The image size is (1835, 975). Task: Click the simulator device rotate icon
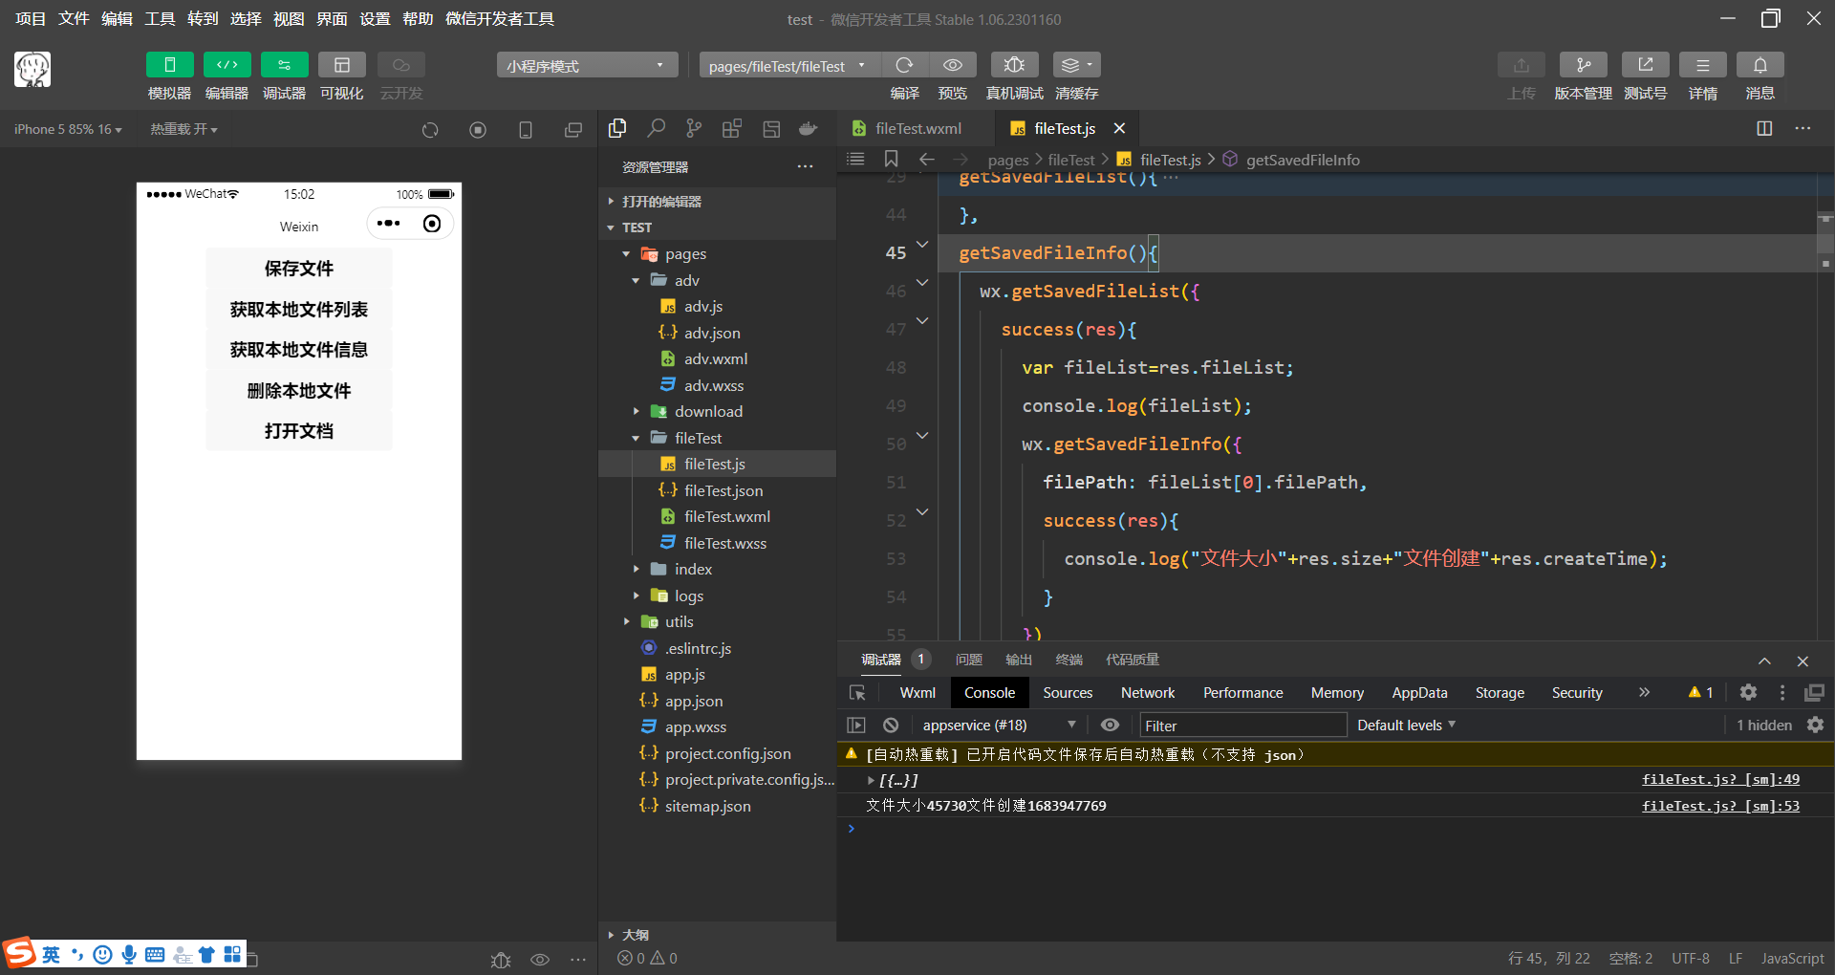(526, 130)
